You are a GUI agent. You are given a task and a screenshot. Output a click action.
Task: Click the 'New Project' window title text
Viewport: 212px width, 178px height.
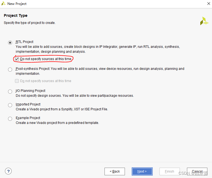tap(17, 4)
